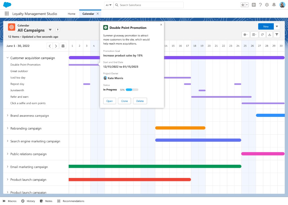Select Iced tea day row

point(18,78)
